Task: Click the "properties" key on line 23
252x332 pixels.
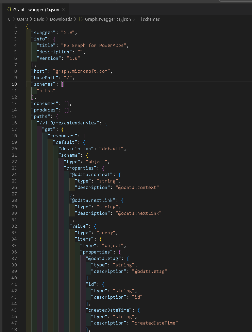Action: pyautogui.click(x=80, y=168)
